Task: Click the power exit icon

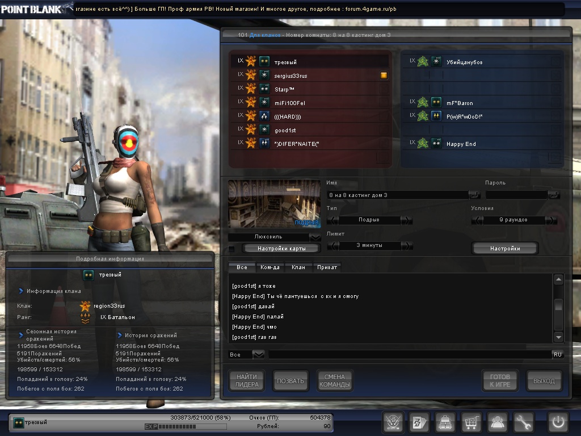Action: coord(558,422)
